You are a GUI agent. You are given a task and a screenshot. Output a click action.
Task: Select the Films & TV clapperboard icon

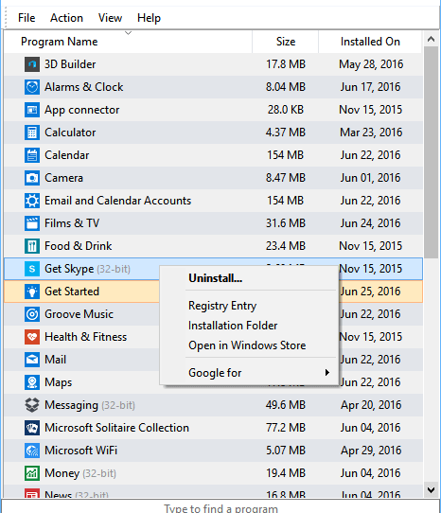32,223
